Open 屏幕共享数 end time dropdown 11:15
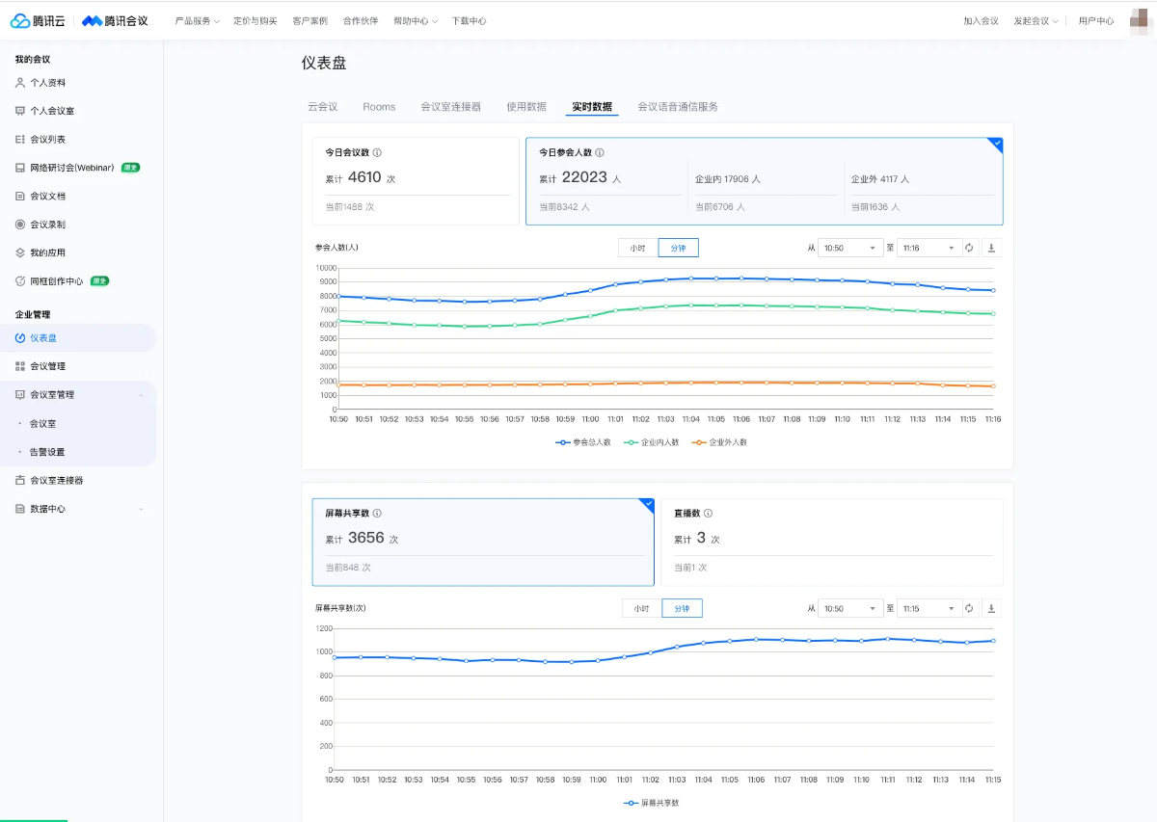This screenshot has height=822, width=1157. tap(929, 608)
